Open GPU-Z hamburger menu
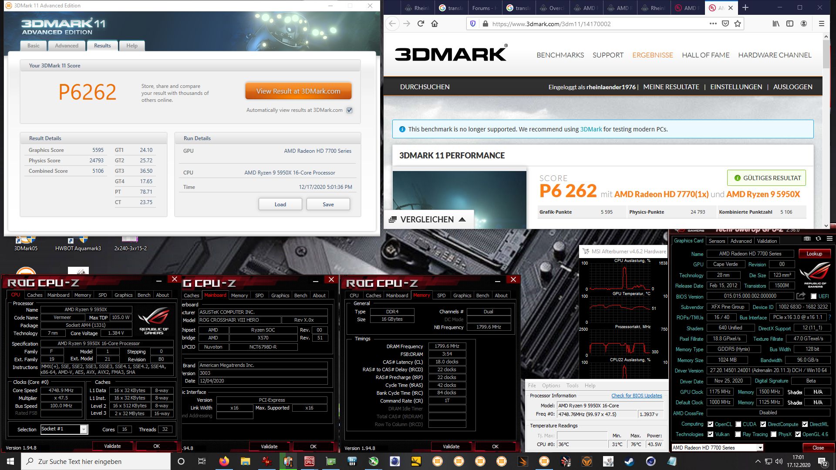 (829, 238)
